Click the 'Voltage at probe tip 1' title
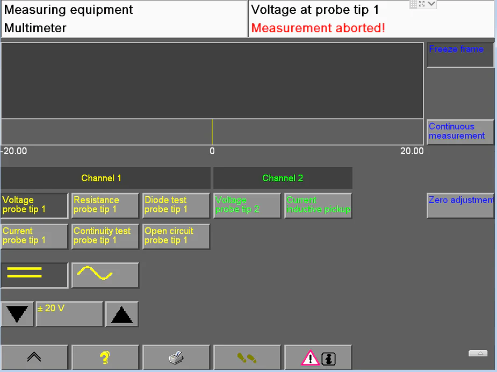The width and height of the screenshot is (497, 372). [x=315, y=10]
